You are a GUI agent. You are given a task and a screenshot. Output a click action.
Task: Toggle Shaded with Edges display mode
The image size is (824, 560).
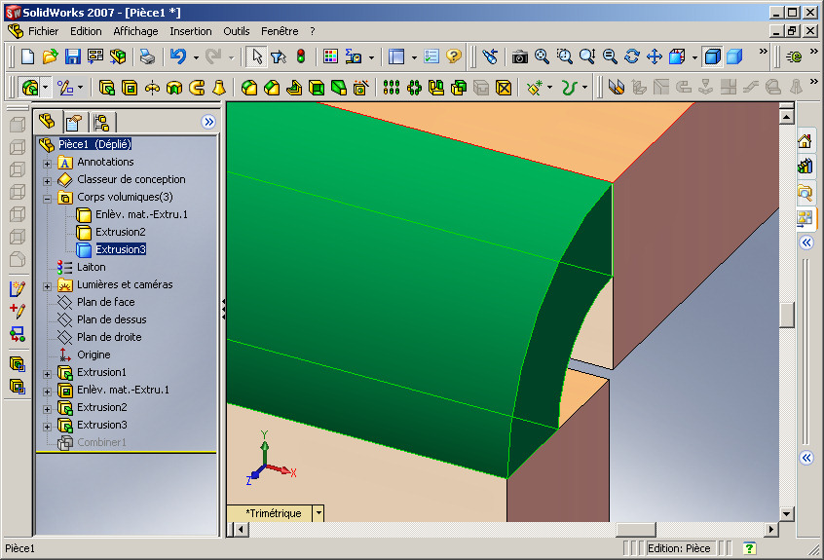click(x=712, y=56)
